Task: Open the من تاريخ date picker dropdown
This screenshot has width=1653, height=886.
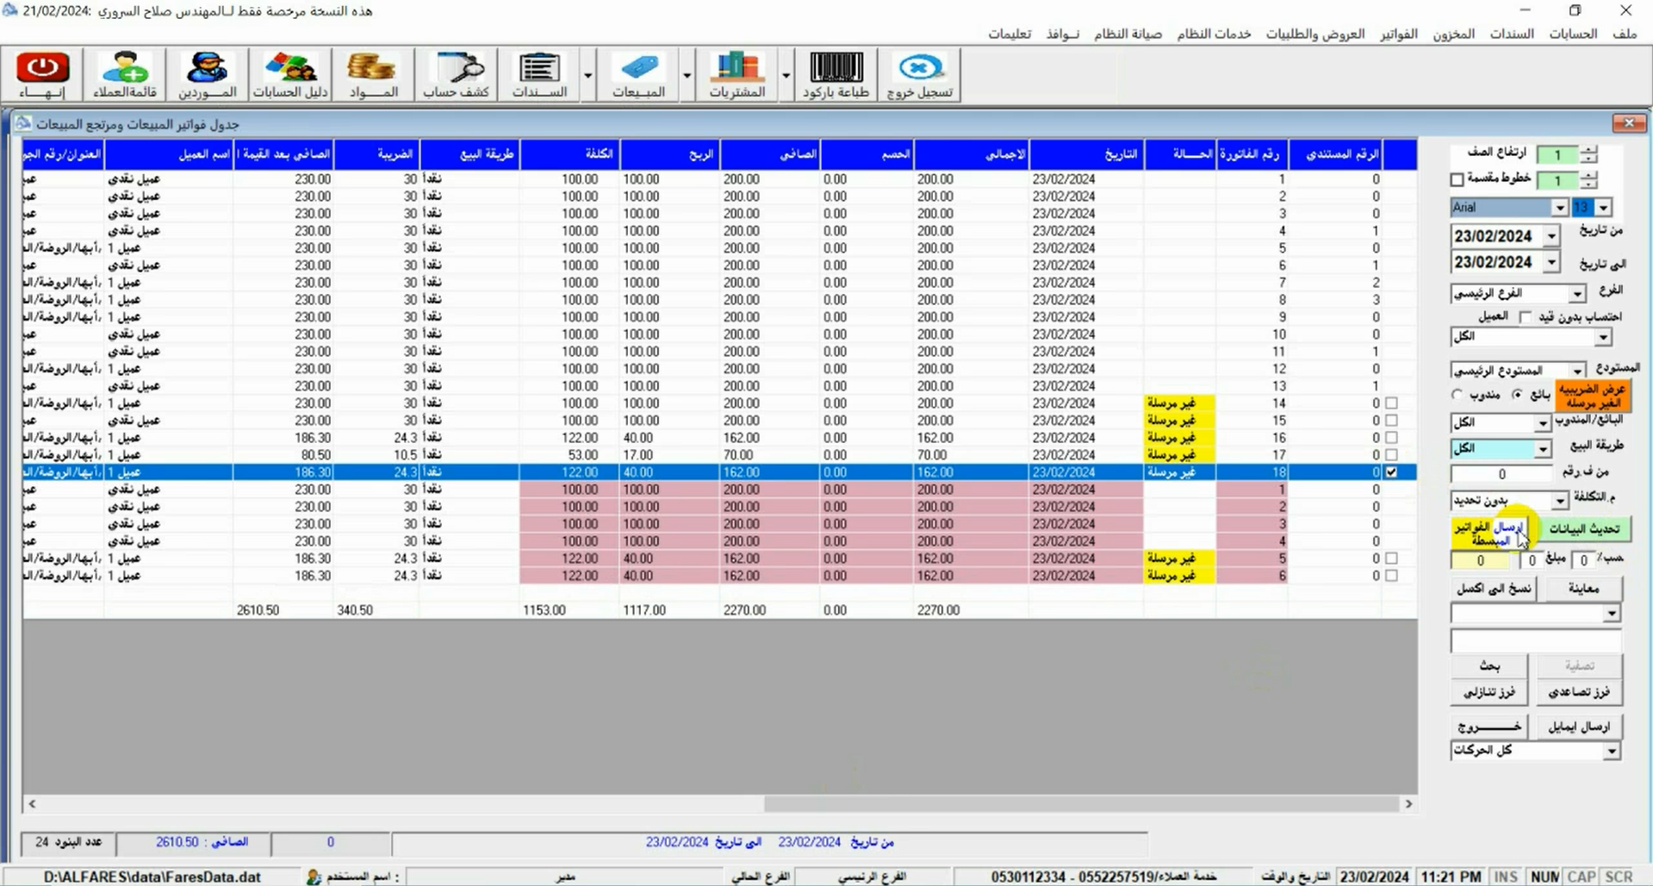Action: pyautogui.click(x=1550, y=236)
